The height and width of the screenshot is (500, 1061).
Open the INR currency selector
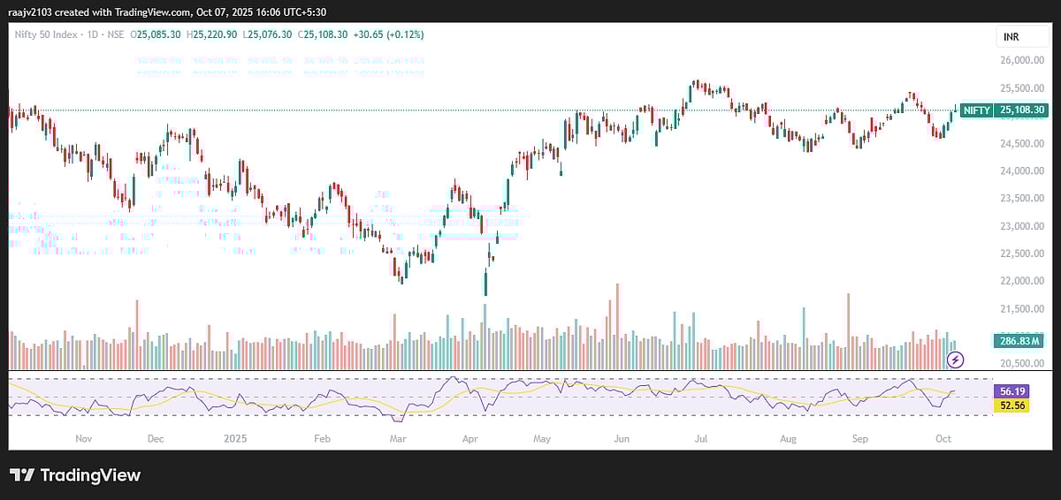(1011, 36)
